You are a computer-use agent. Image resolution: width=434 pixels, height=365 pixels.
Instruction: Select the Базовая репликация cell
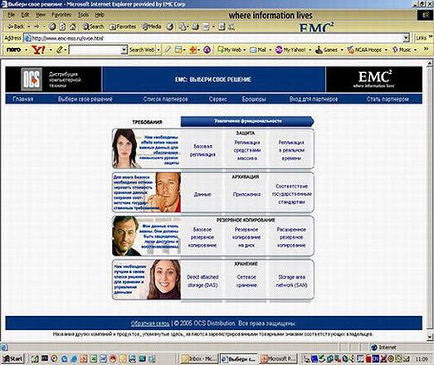pos(202,150)
